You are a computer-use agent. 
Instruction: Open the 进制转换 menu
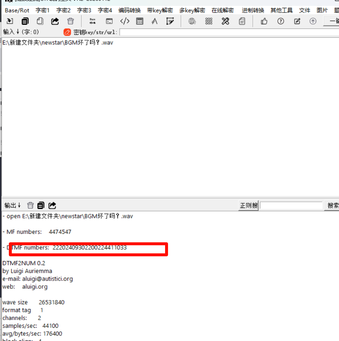(253, 10)
